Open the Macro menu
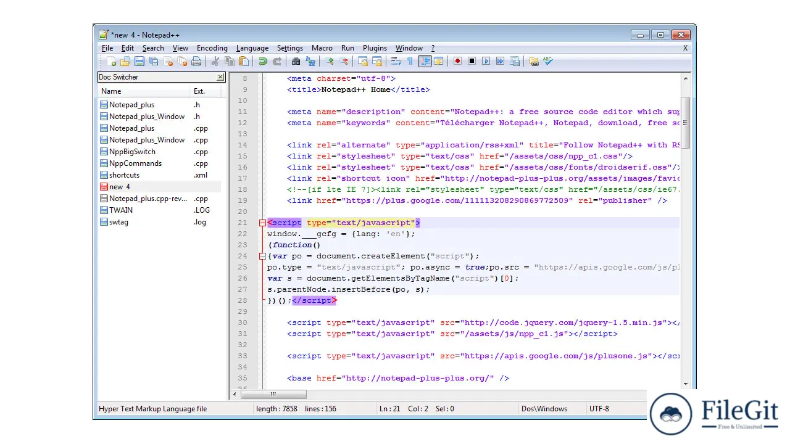The width and height of the screenshot is (790, 444). [x=322, y=48]
